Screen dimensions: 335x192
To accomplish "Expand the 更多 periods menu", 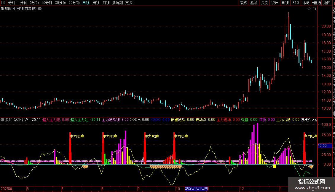I will (130, 3).
